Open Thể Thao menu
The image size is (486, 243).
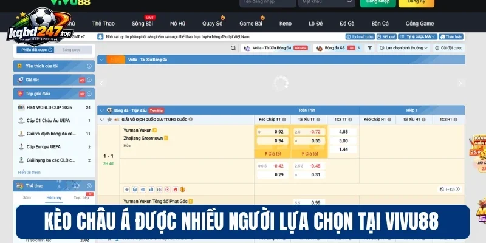point(103,24)
